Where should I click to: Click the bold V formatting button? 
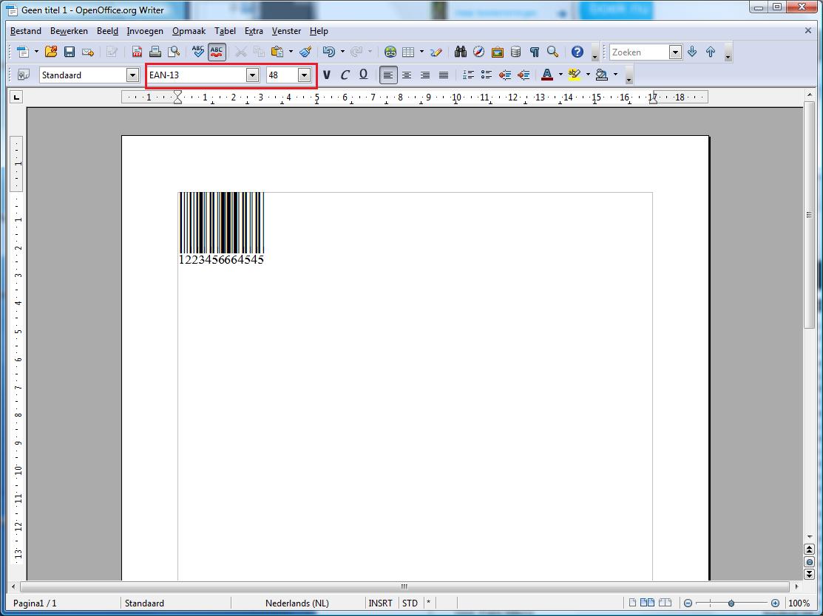[x=326, y=75]
